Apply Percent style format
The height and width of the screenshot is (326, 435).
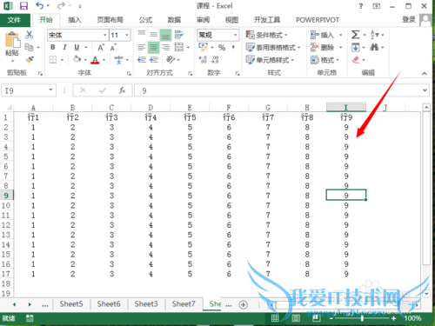coord(222,47)
